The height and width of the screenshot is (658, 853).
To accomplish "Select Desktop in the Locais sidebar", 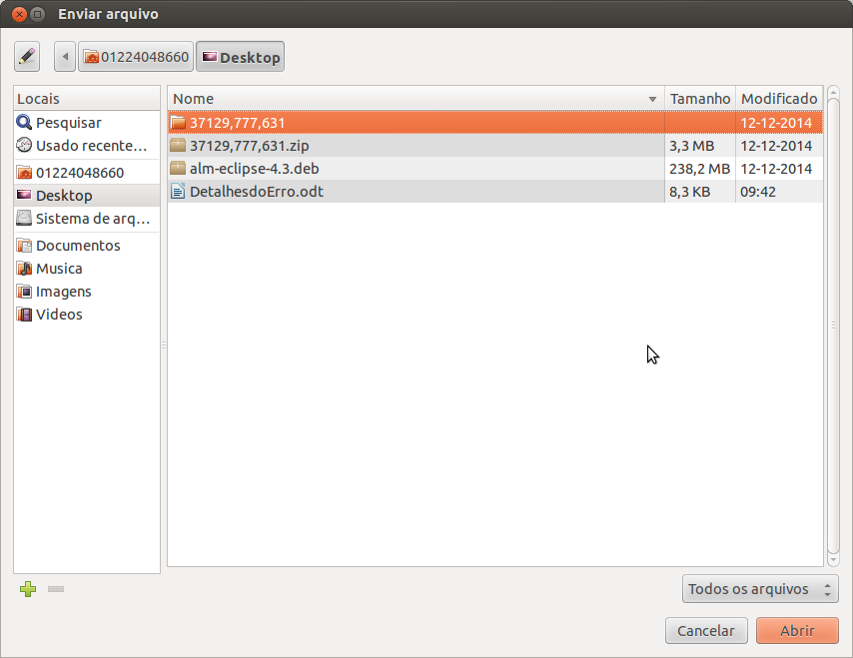I will (87, 196).
